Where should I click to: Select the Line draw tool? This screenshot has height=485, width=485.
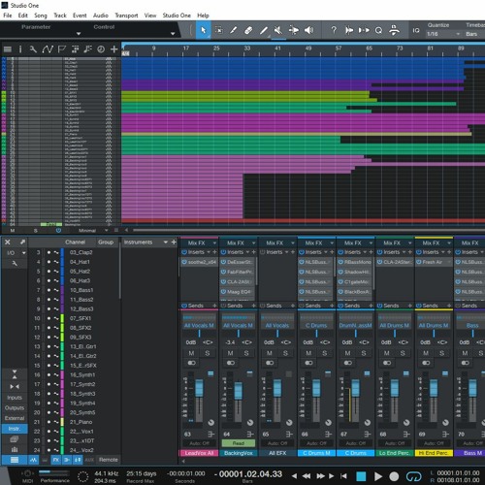tap(264, 30)
